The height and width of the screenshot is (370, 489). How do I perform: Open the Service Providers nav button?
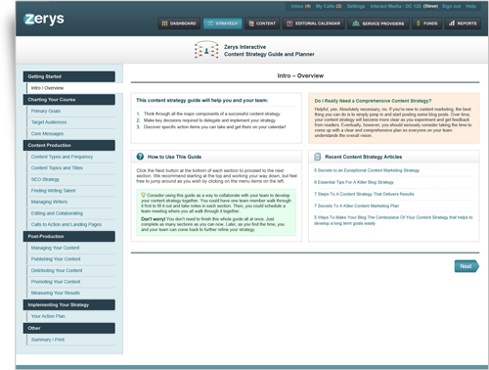point(378,23)
